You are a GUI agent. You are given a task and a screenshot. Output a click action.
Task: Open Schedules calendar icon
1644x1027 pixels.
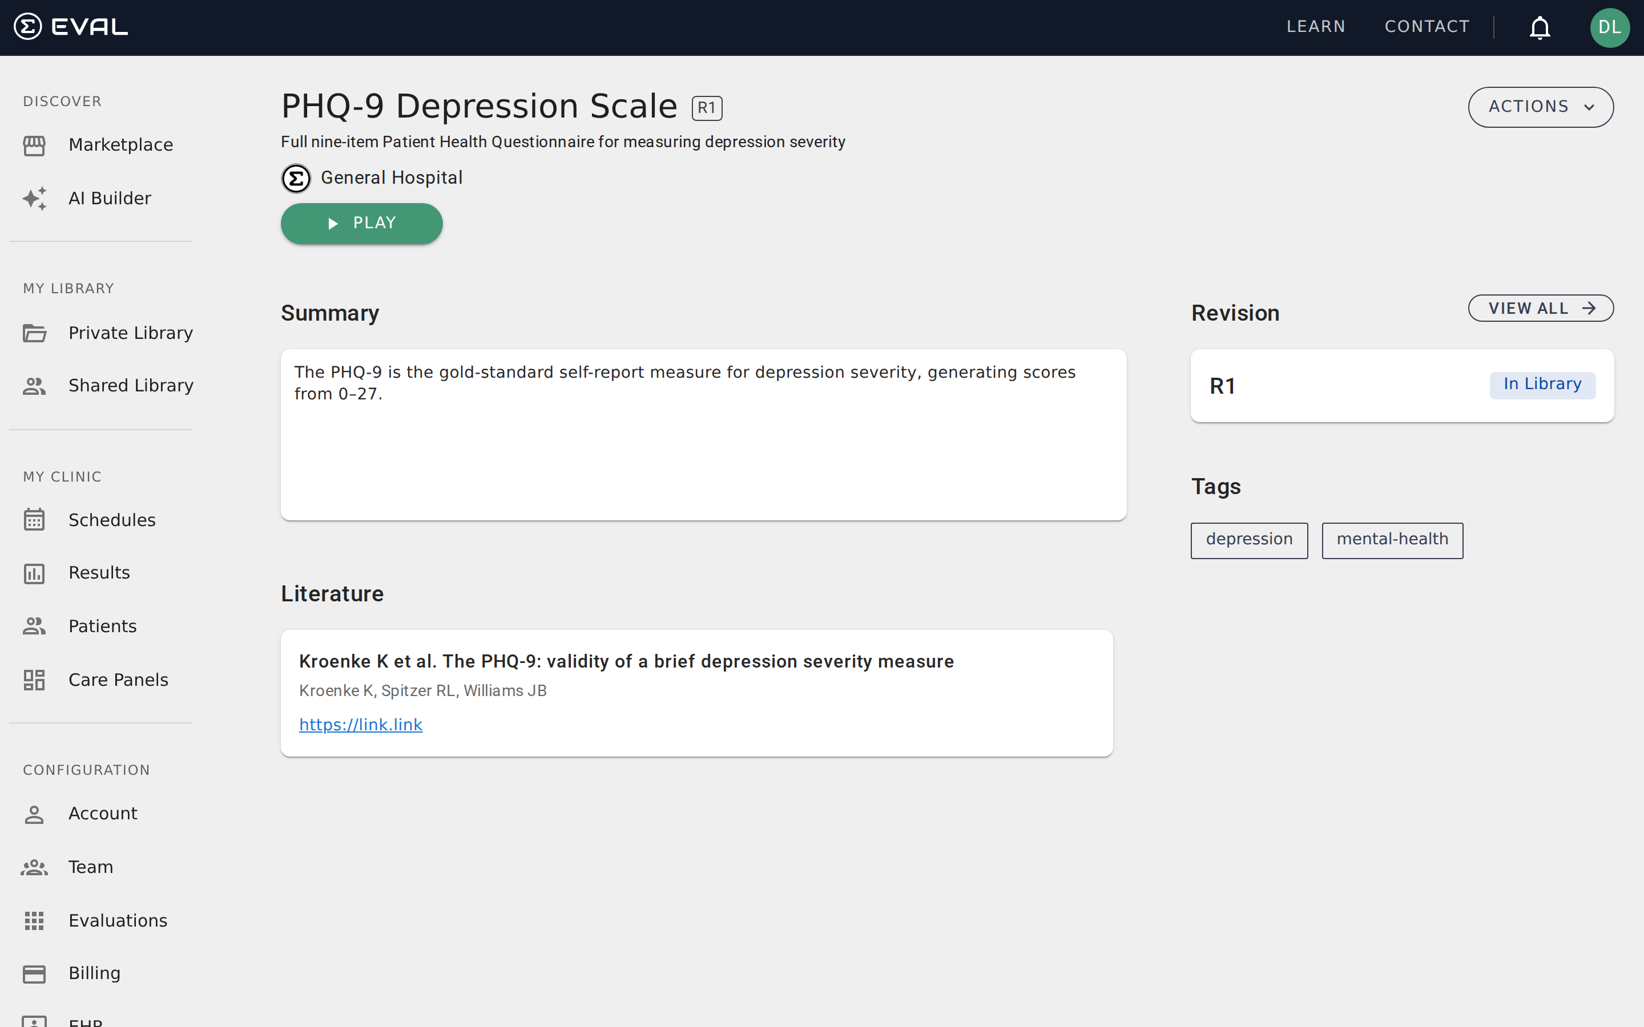34,520
